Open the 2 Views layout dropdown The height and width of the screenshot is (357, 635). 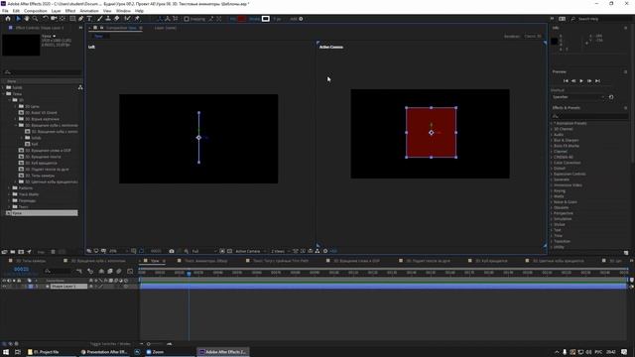pos(280,251)
